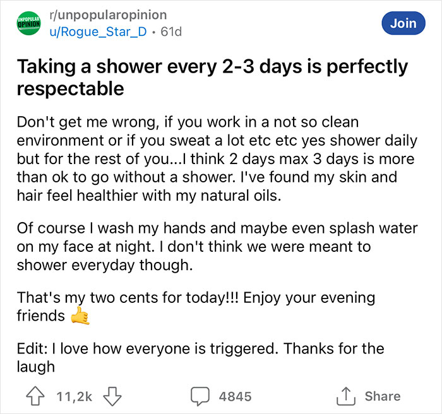This screenshot has height=414, width=442.
Task: Click the word "respectable" in the title
Action: pyautogui.click(x=70, y=89)
